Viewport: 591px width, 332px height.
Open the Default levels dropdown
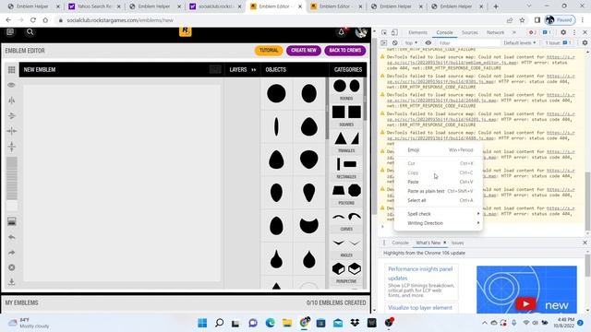(519, 43)
